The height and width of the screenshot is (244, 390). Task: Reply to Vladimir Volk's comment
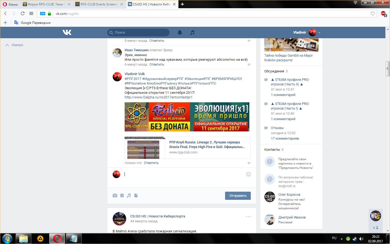coord(151,163)
